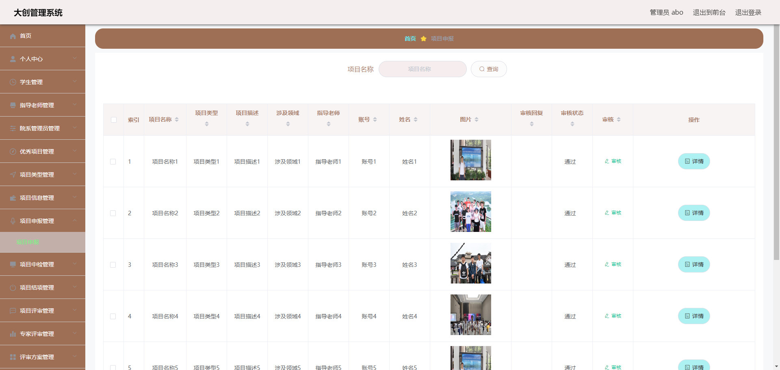
Task: Click the 指导老师1 cell
Action: pos(328,162)
